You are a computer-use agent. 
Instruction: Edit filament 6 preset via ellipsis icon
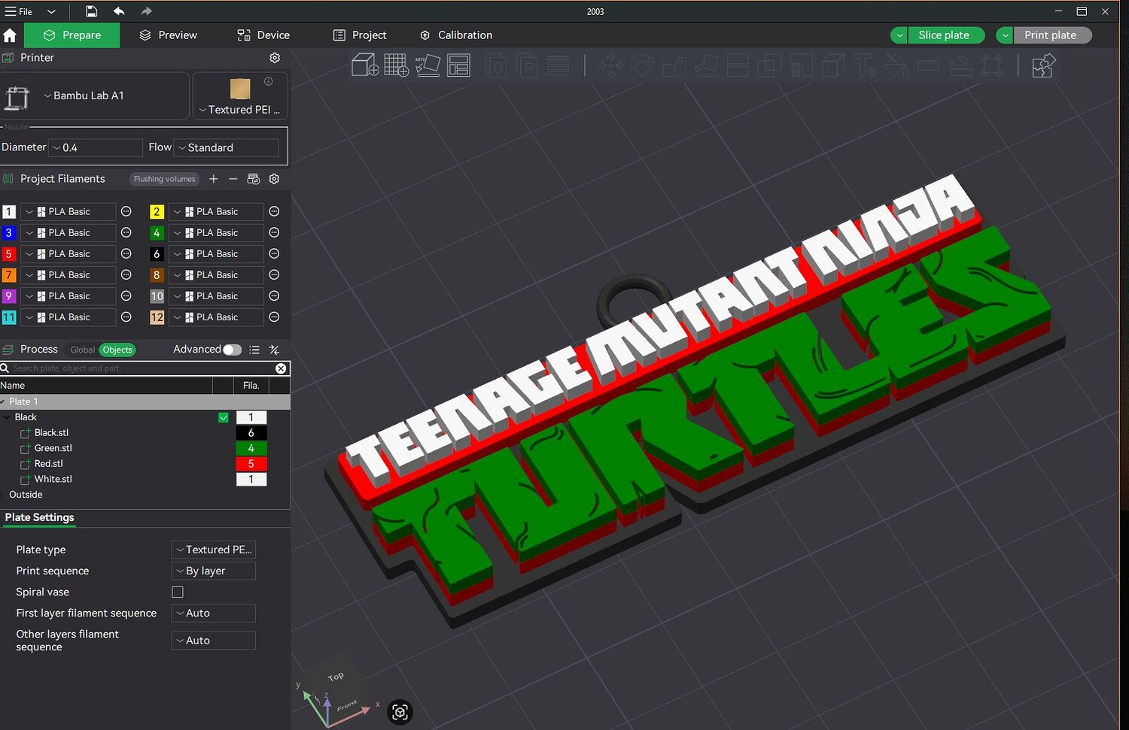274,254
